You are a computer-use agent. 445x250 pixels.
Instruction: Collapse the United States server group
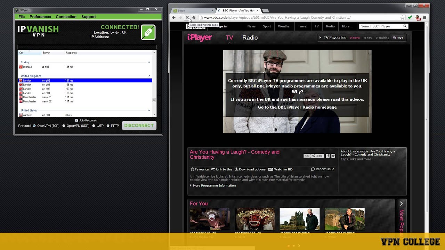pyautogui.click(x=149, y=110)
